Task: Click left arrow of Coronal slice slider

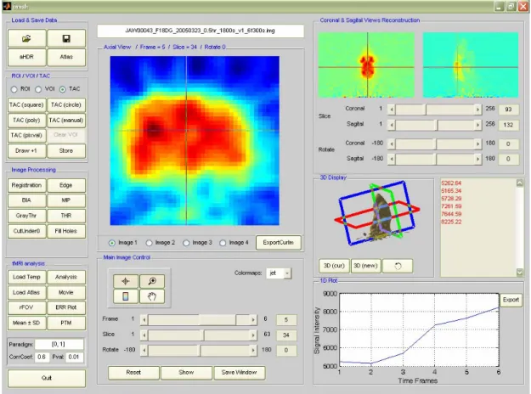Action: pos(392,110)
